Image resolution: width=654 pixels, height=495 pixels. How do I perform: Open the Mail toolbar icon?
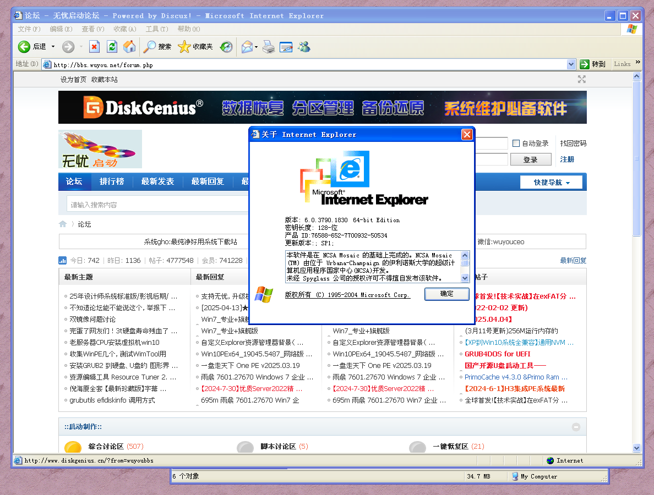pos(247,47)
